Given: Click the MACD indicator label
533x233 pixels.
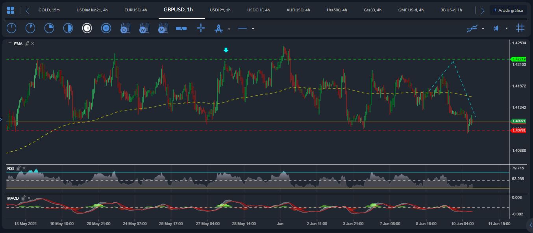Looking at the screenshot, I should [x=13, y=198].
